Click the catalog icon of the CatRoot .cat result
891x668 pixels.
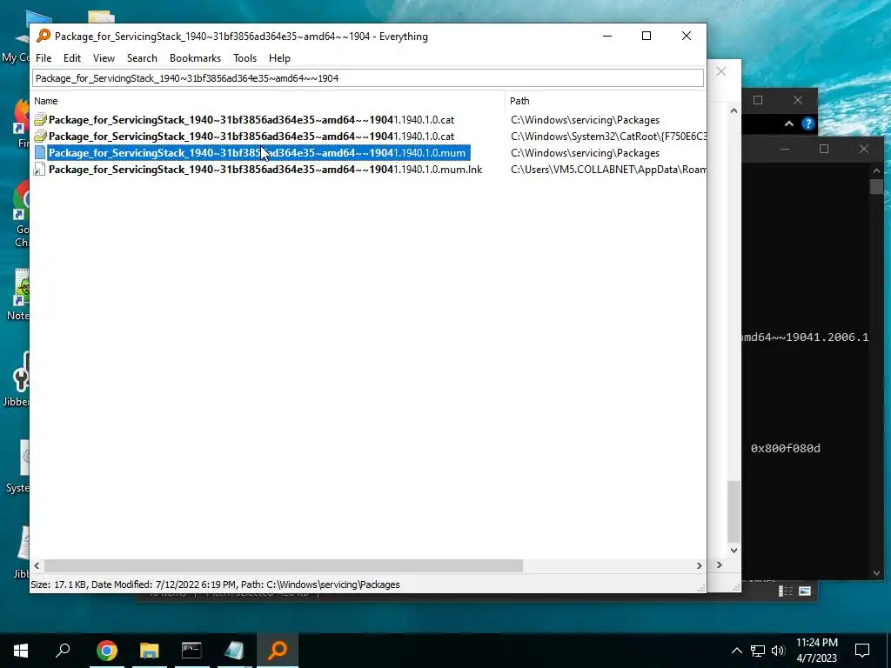tap(40, 137)
